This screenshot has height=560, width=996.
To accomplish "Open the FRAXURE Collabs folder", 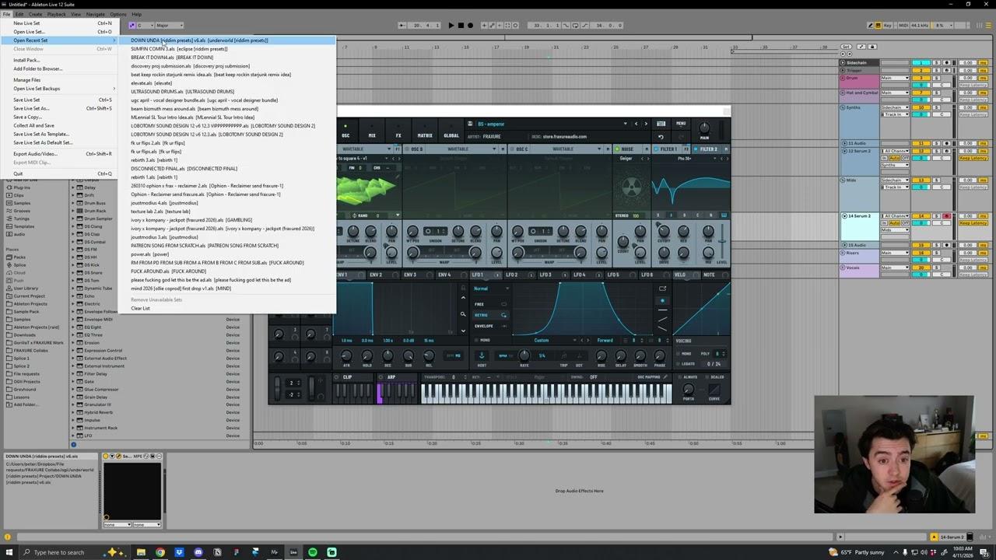I will tap(27, 350).
